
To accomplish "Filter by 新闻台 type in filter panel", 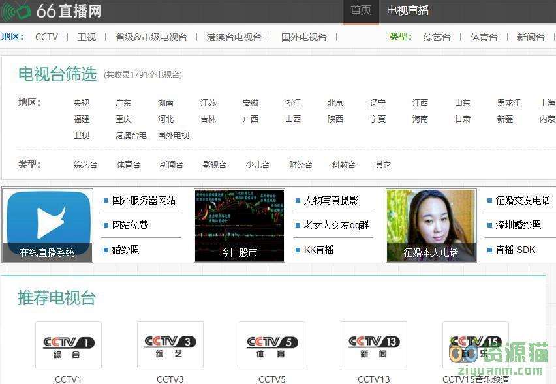I will [171, 165].
